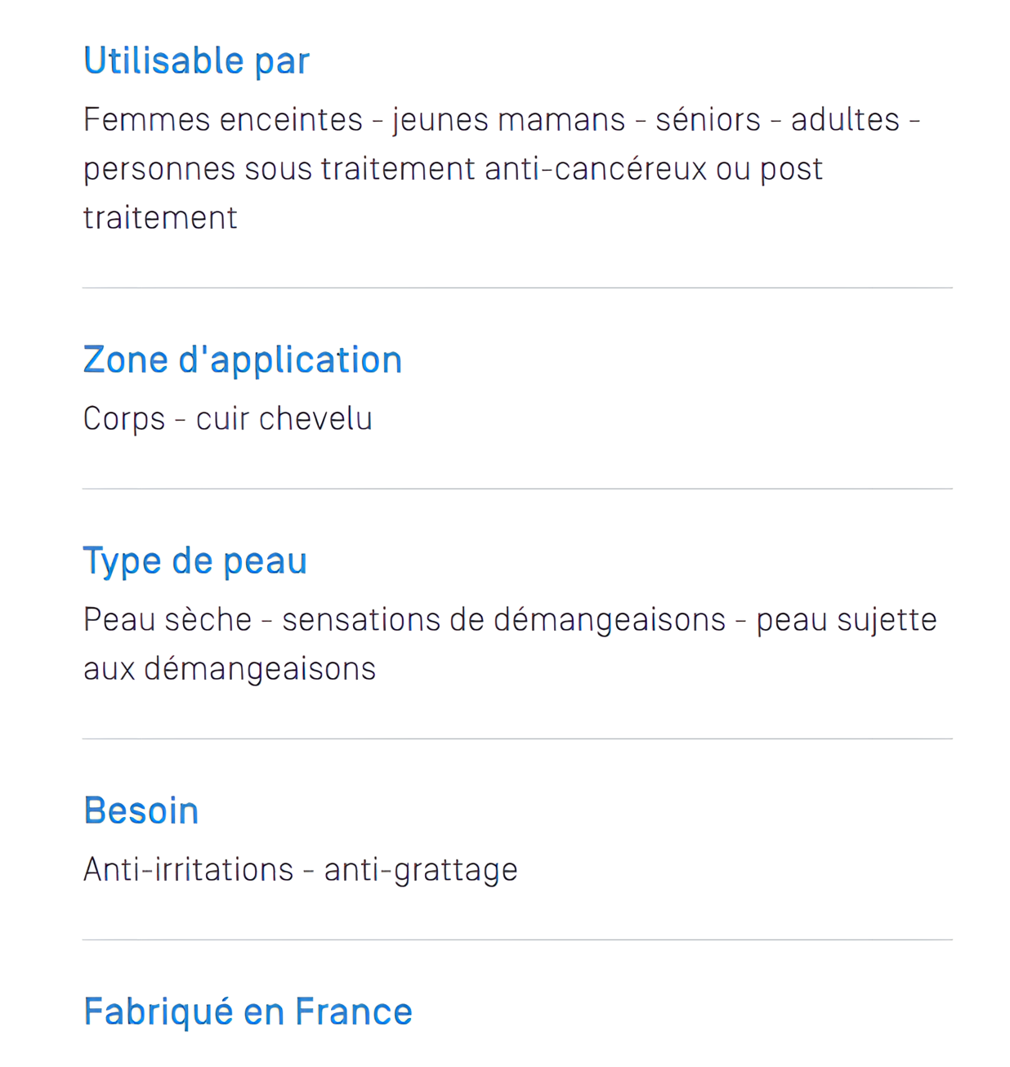1010x1067 pixels.
Task: Click the 'cuir chevelu' text
Action: [284, 419]
